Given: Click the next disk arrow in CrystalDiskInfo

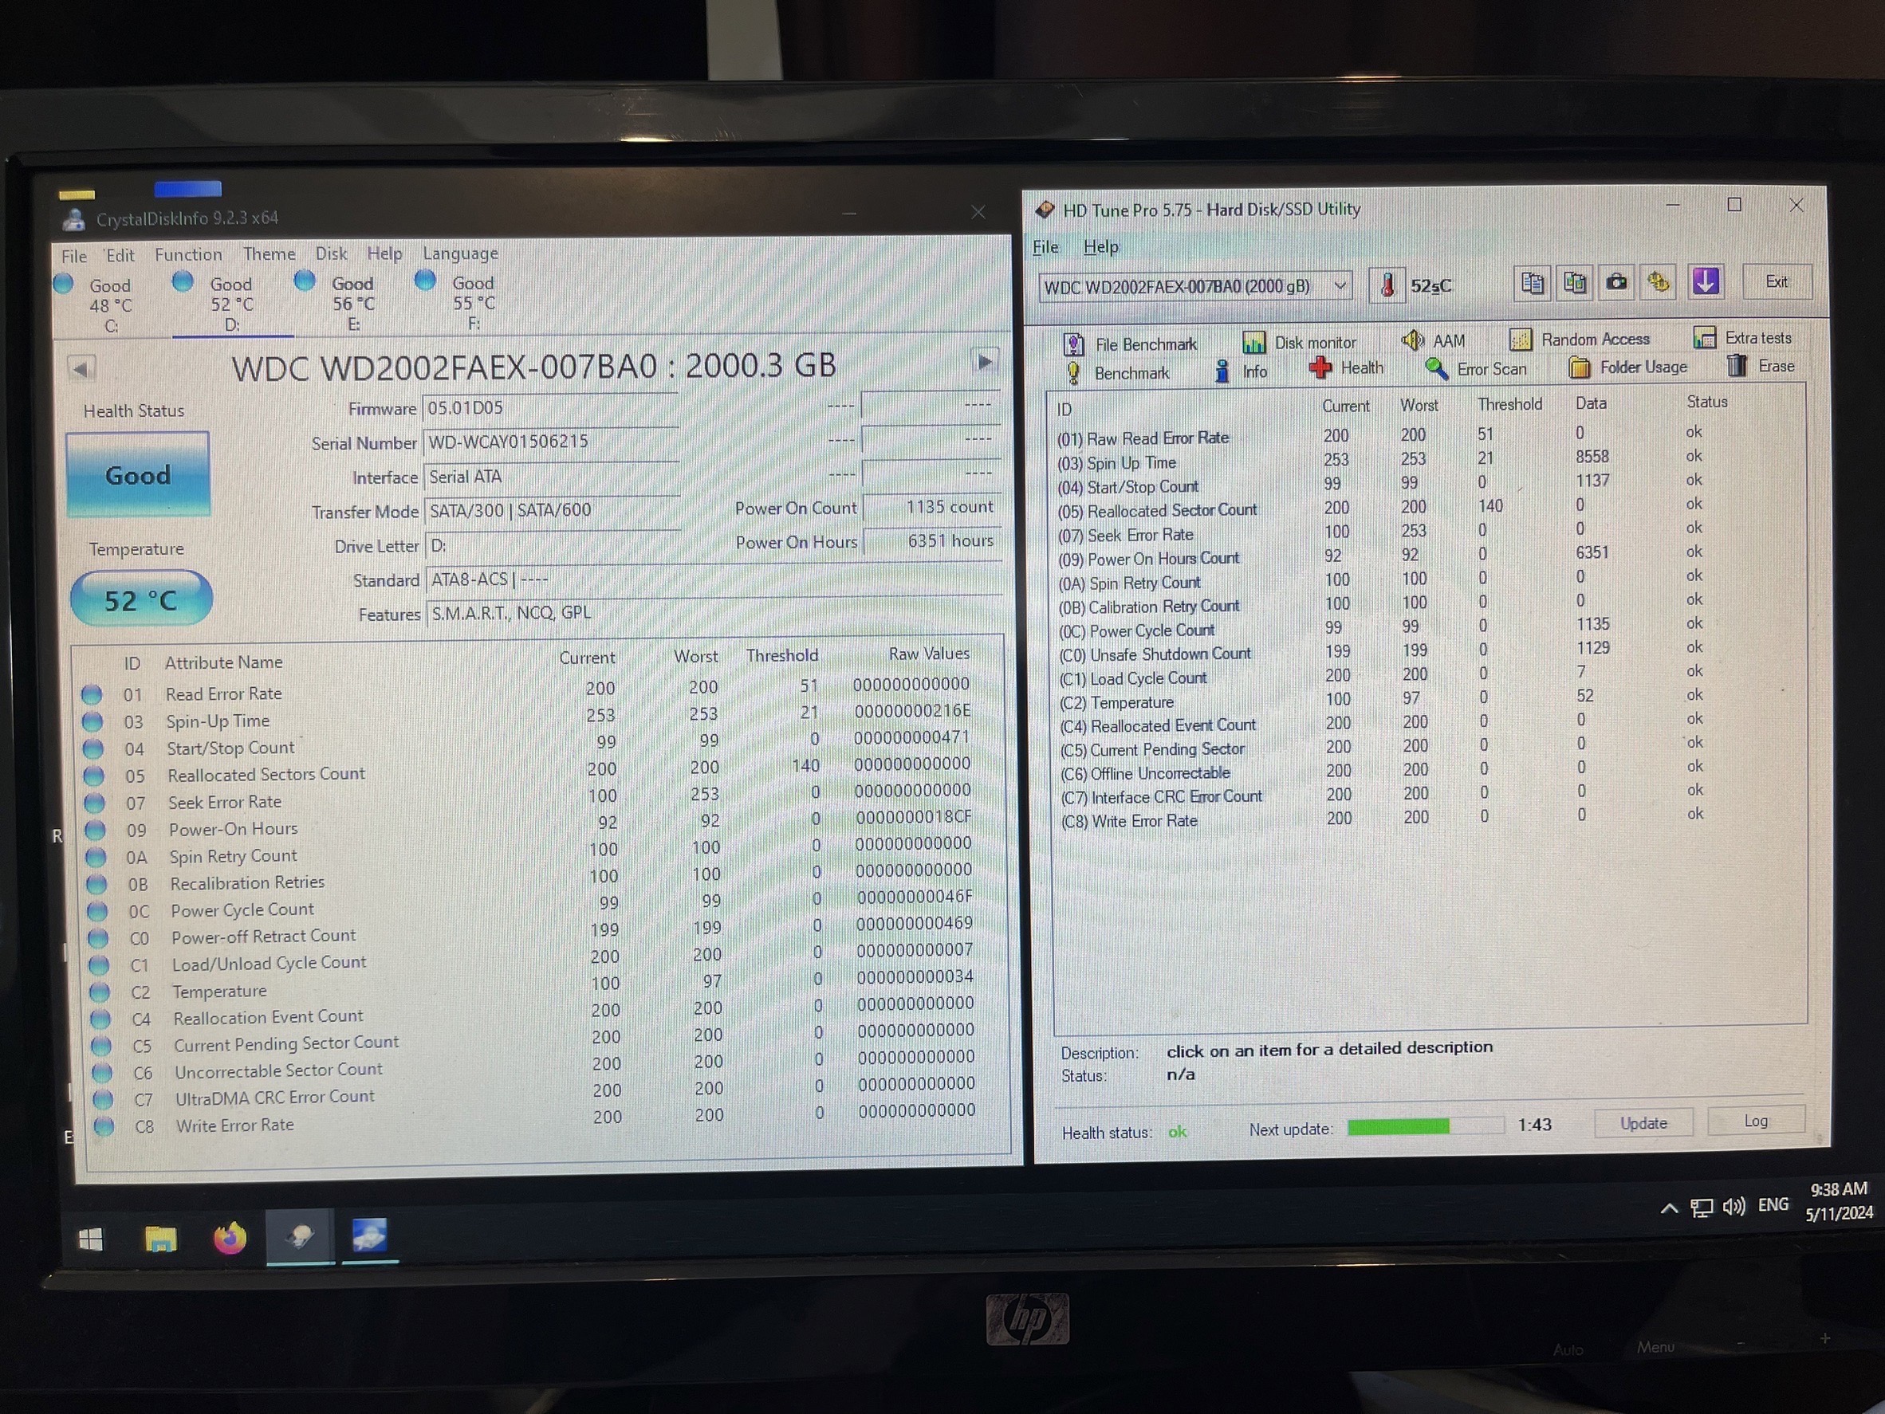Looking at the screenshot, I should tap(984, 361).
